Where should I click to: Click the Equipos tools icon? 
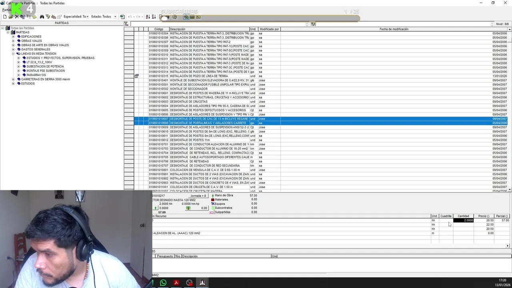[212, 204]
